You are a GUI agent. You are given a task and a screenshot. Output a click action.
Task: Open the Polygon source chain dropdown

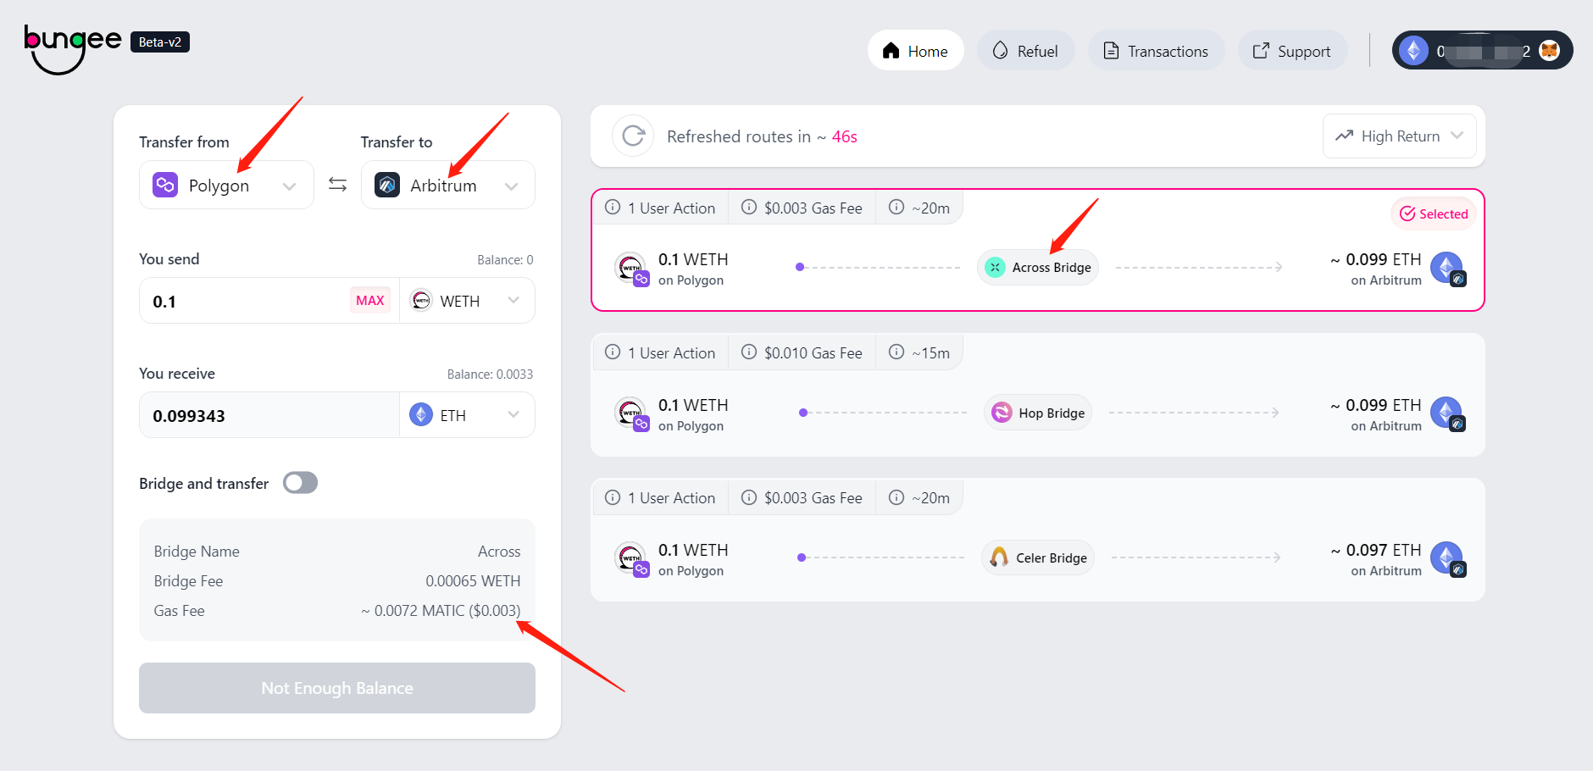(x=226, y=185)
